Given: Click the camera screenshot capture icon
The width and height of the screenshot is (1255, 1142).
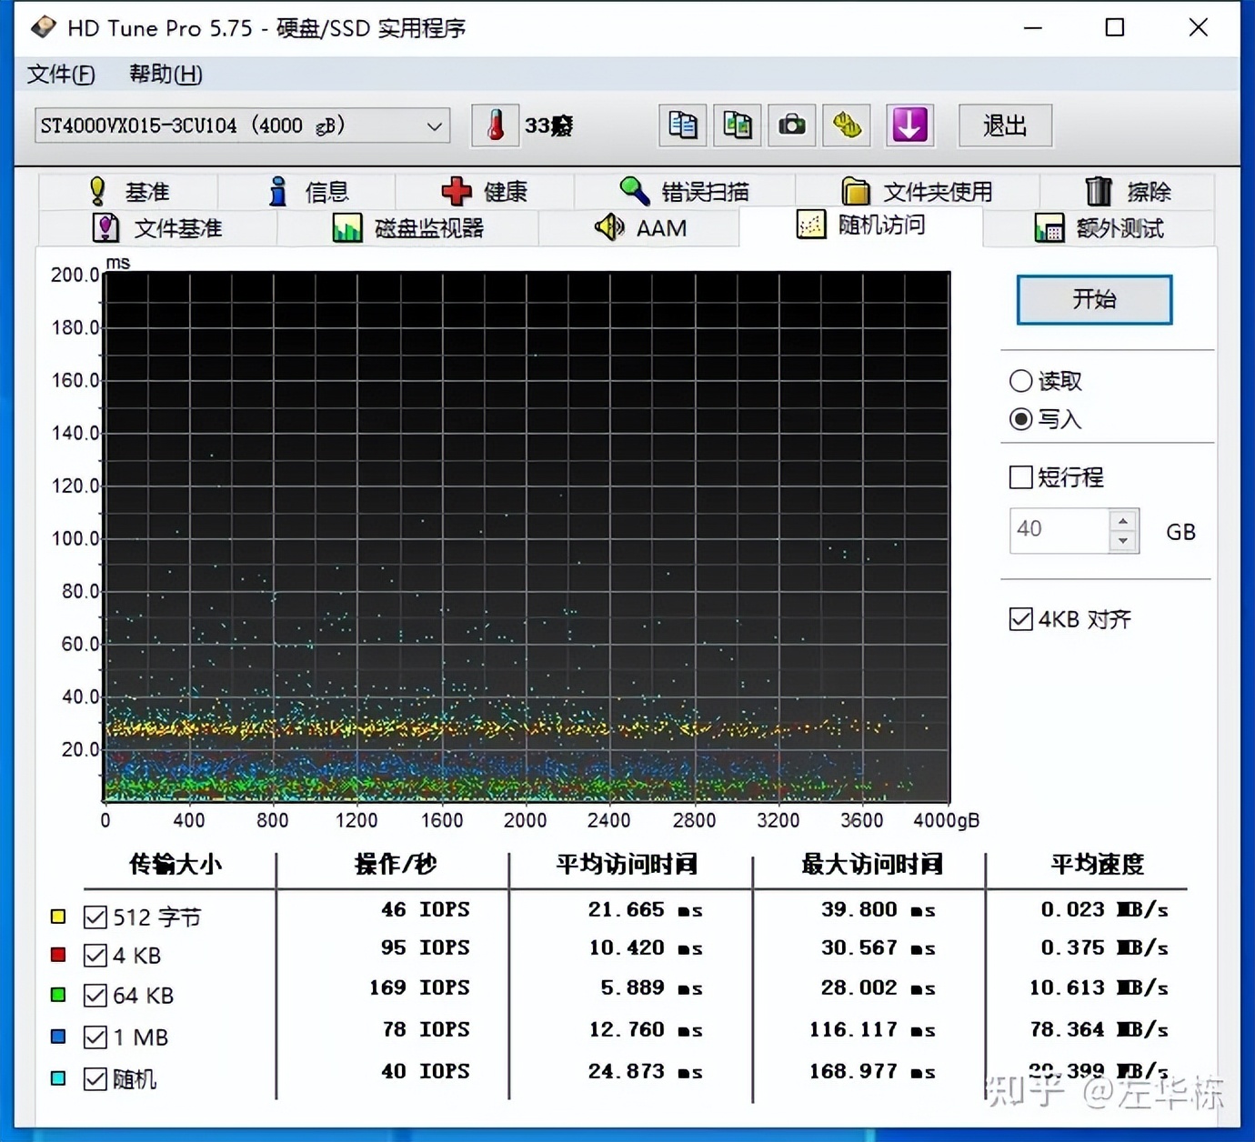Looking at the screenshot, I should tap(791, 125).
